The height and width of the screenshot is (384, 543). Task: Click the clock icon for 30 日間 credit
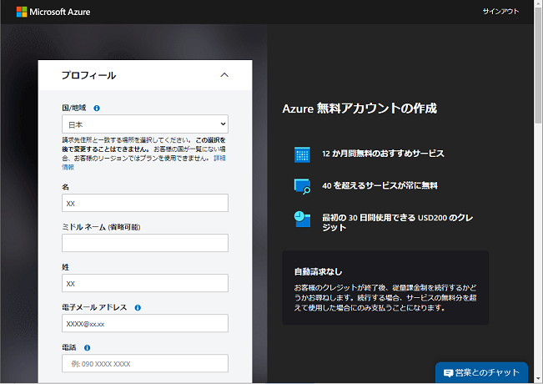(x=302, y=219)
